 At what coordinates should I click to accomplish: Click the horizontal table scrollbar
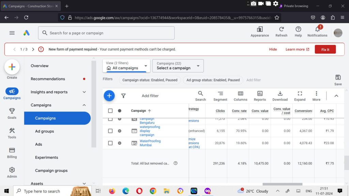(282, 184)
